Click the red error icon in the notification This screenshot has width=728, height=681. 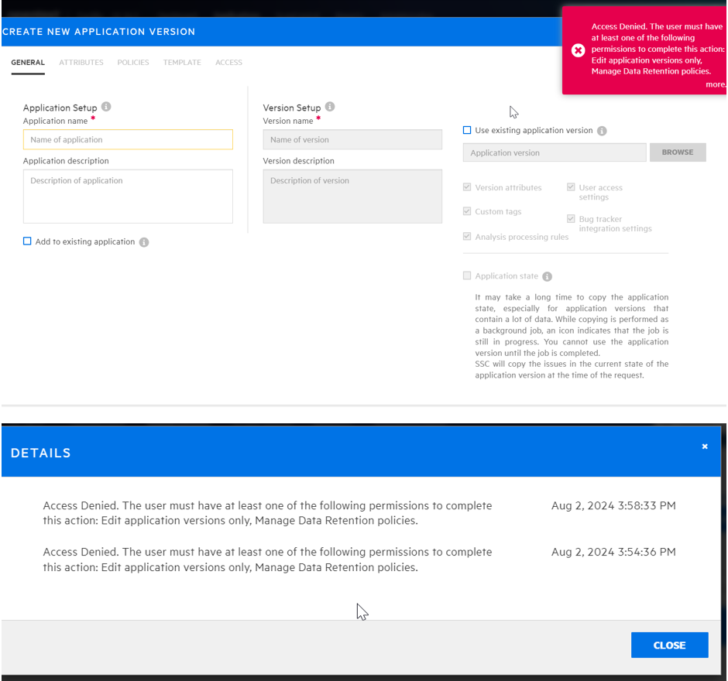click(578, 50)
